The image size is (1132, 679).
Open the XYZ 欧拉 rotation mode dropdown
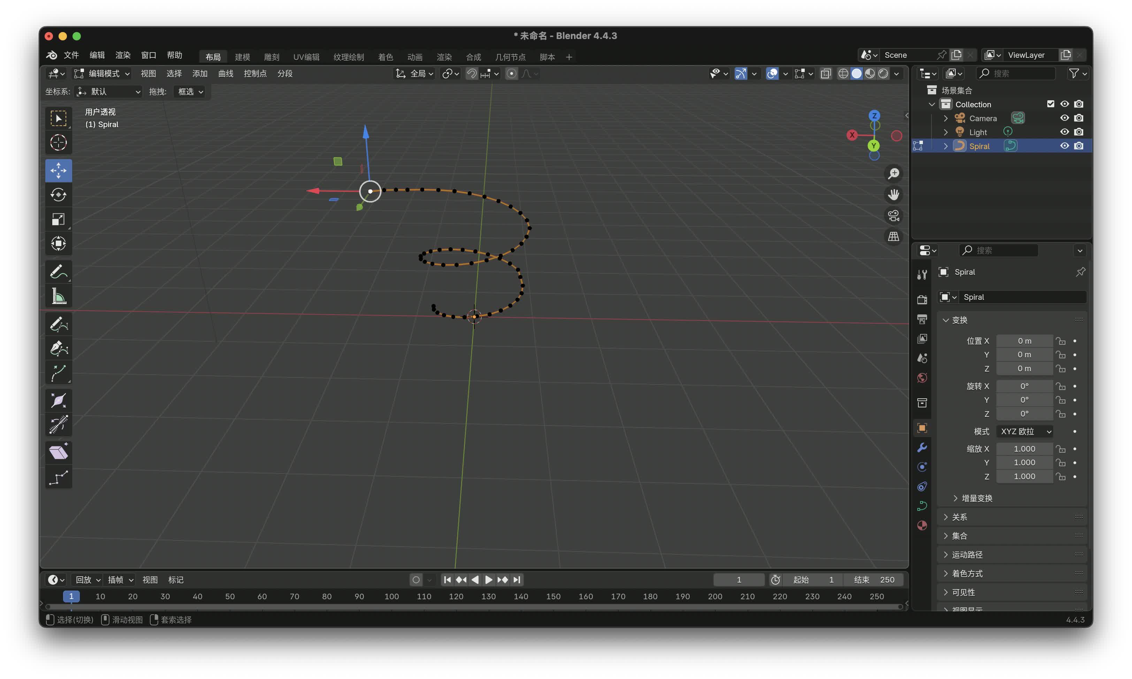point(1024,431)
